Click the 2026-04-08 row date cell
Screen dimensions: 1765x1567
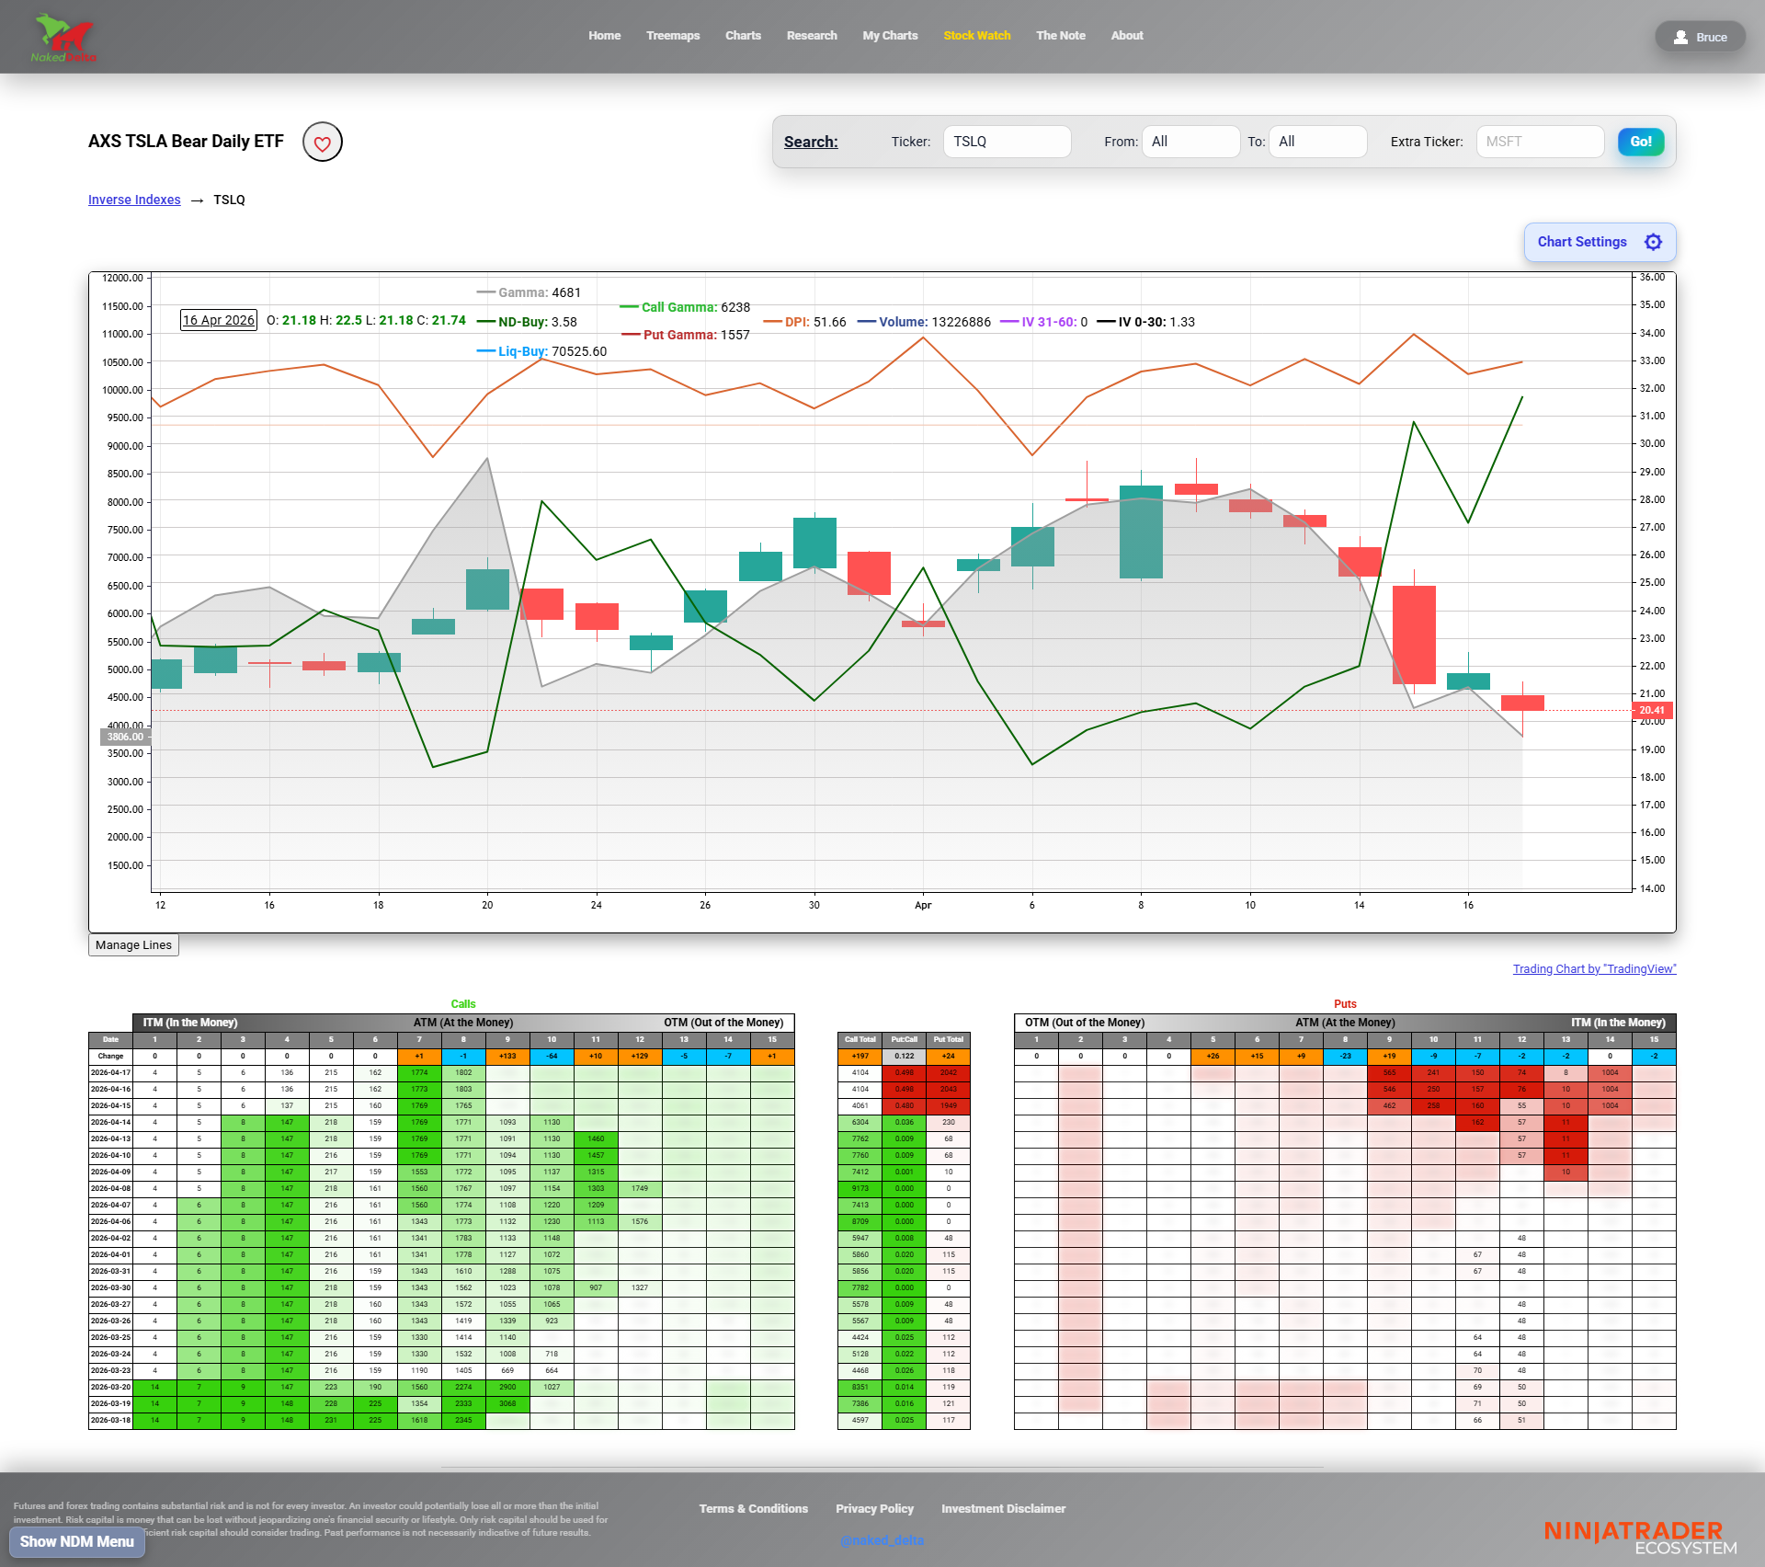(x=110, y=1189)
